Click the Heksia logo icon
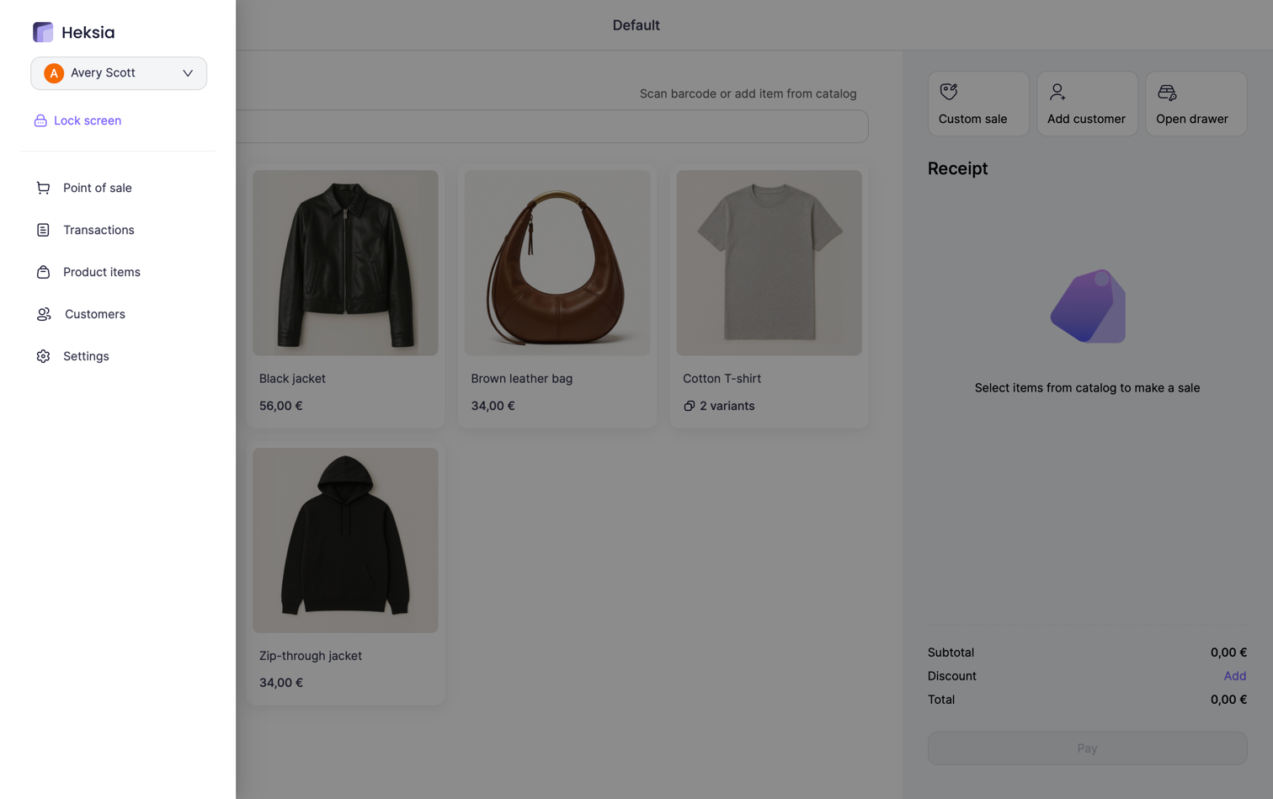1273x799 pixels. click(x=43, y=32)
